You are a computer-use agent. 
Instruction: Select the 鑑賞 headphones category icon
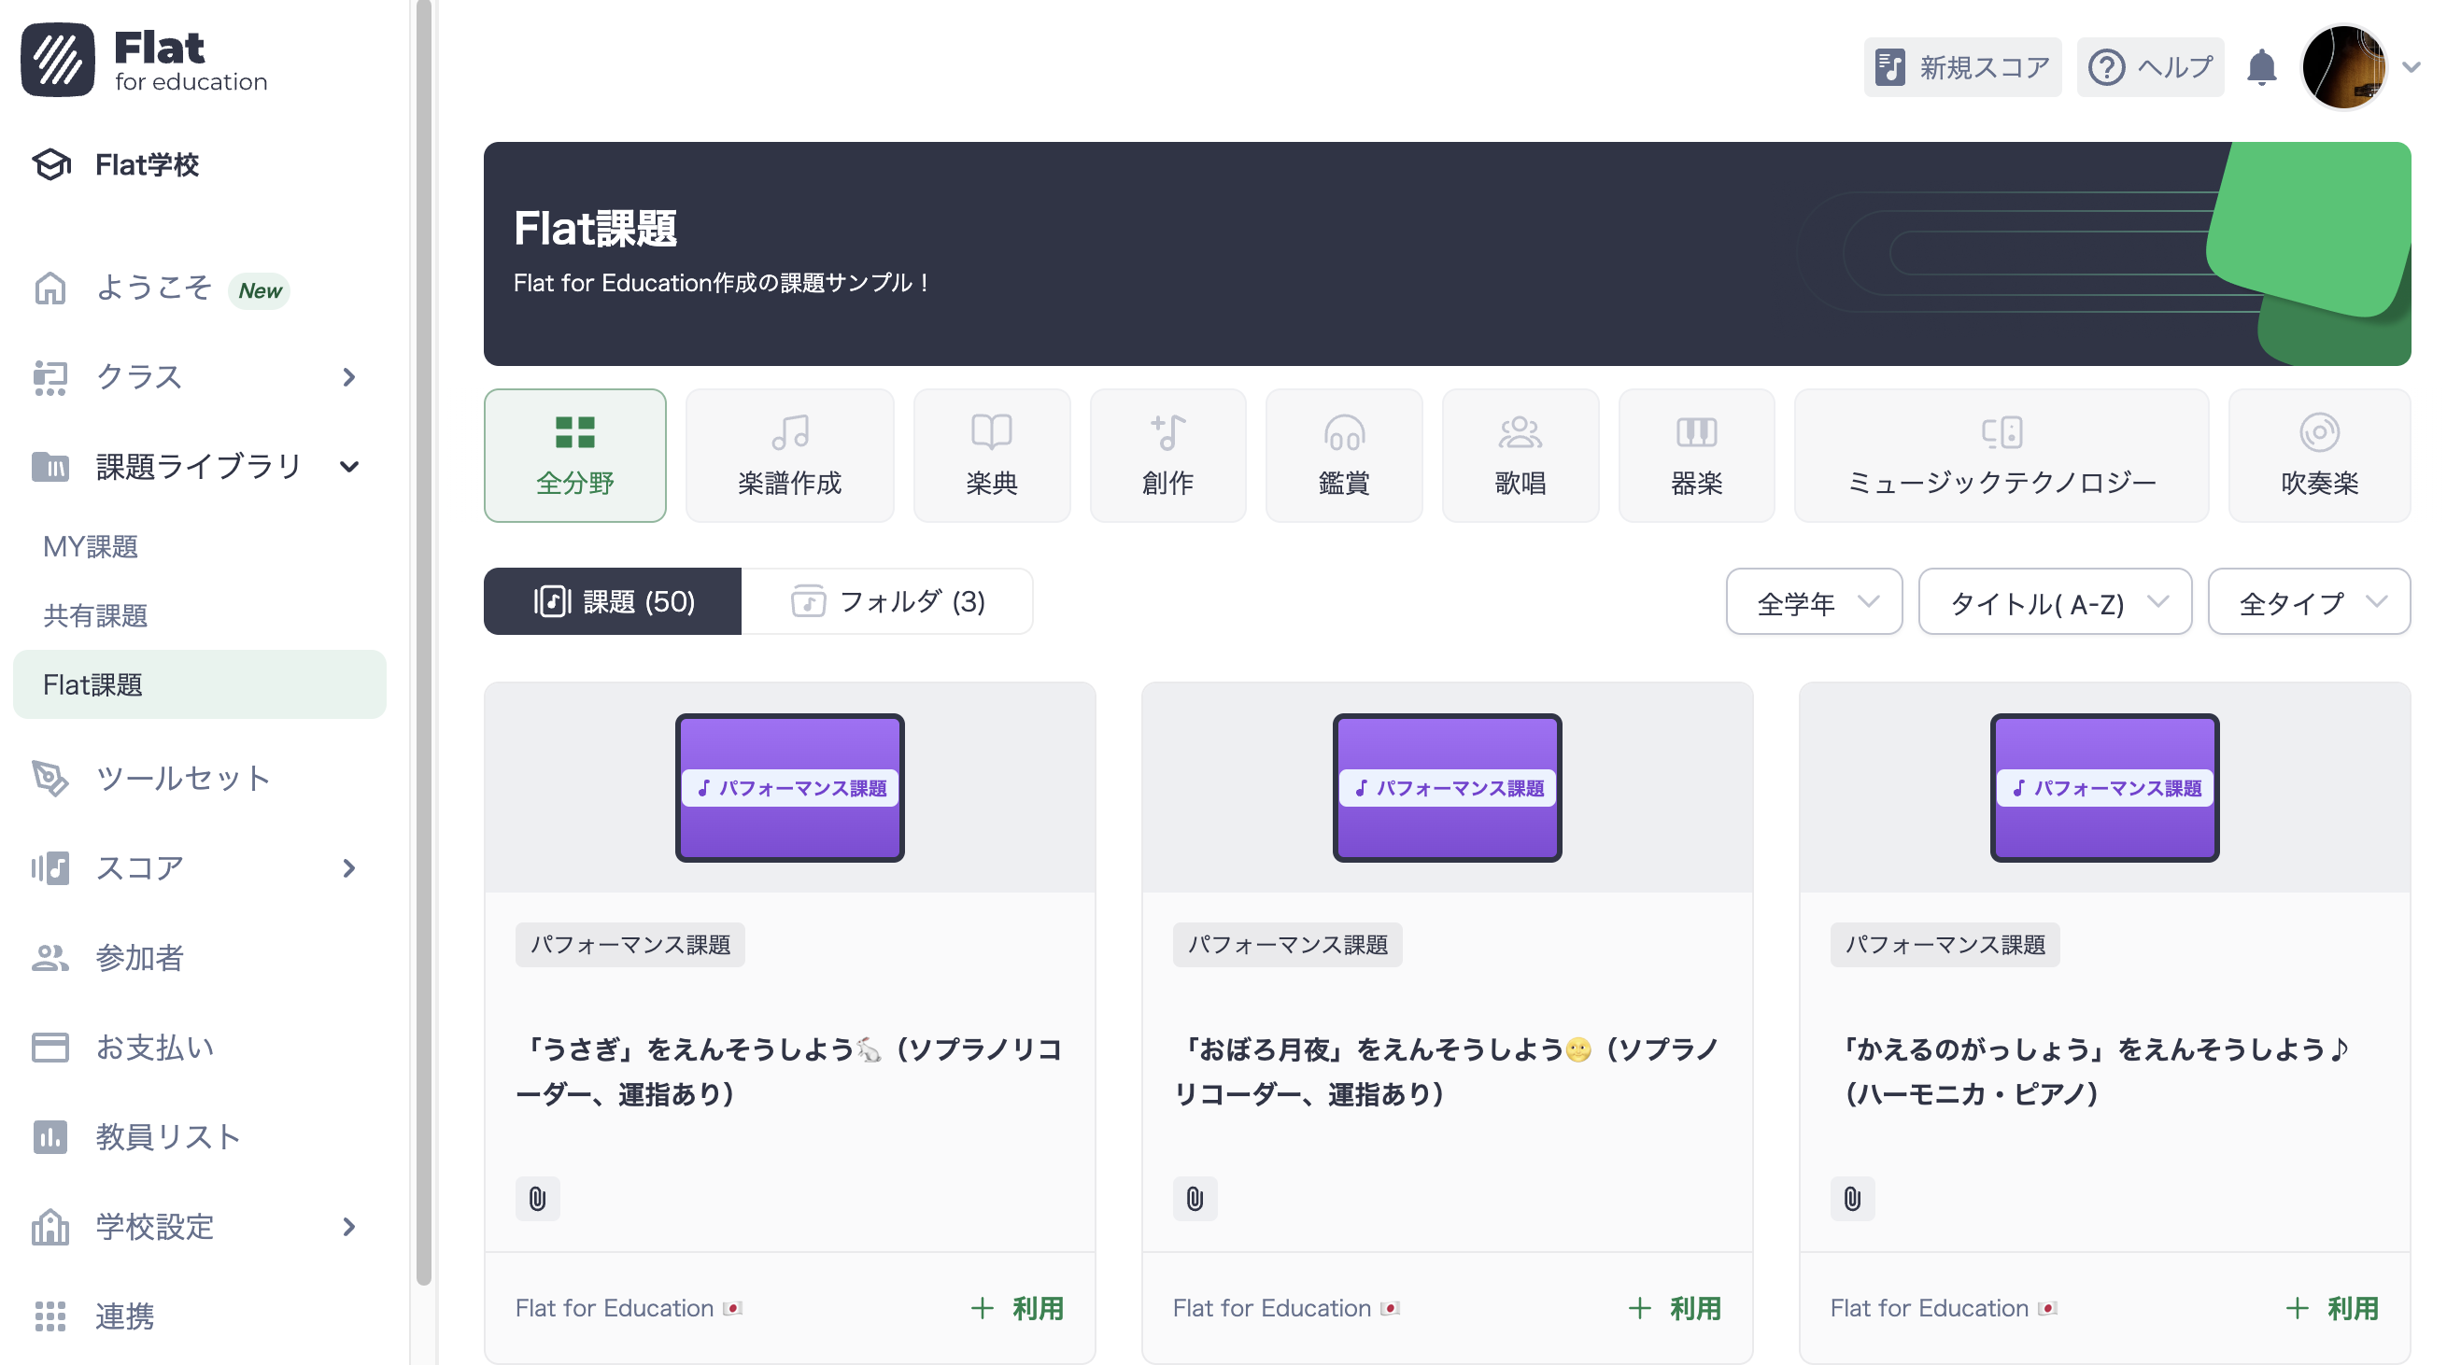[x=1344, y=435]
